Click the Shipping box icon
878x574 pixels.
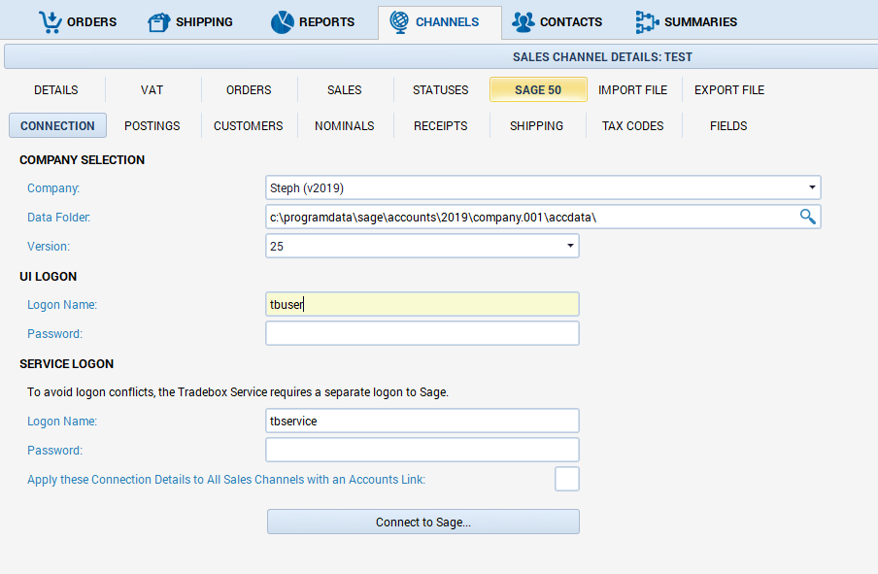point(159,21)
